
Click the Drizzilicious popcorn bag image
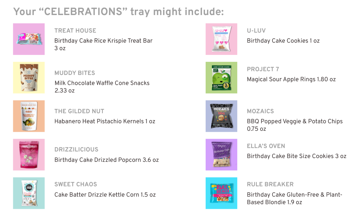pyautogui.click(x=29, y=155)
